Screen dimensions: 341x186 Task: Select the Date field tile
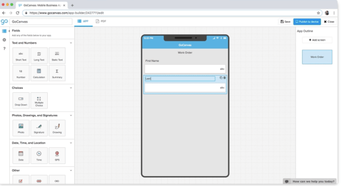[21, 156]
